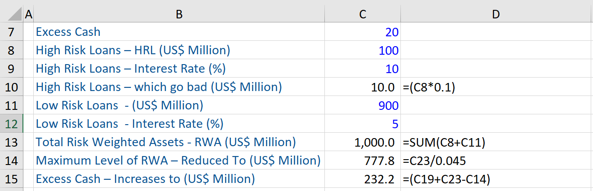Select row 7 header
The width and height of the screenshot is (593, 191).
coord(11,32)
